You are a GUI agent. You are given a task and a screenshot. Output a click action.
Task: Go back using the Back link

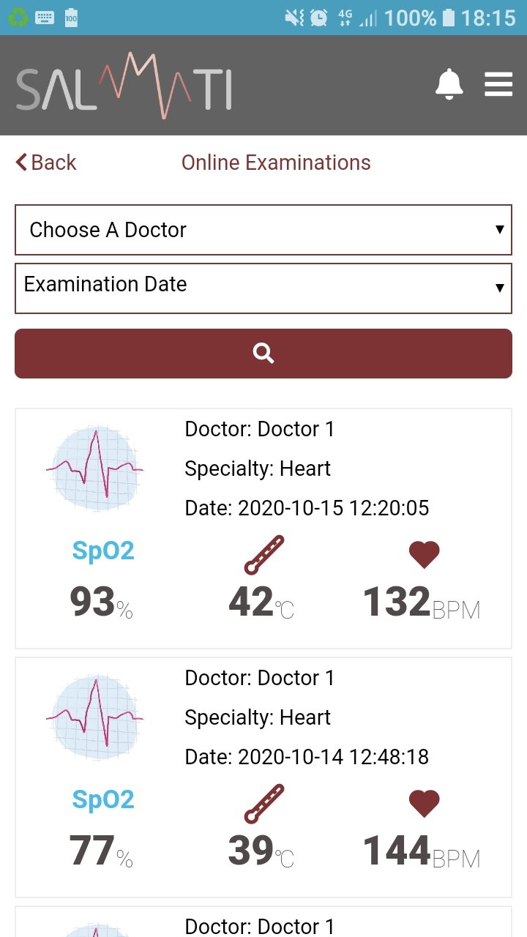46,163
